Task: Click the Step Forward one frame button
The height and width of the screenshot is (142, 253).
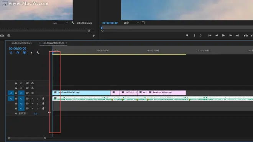Action: click(230, 36)
